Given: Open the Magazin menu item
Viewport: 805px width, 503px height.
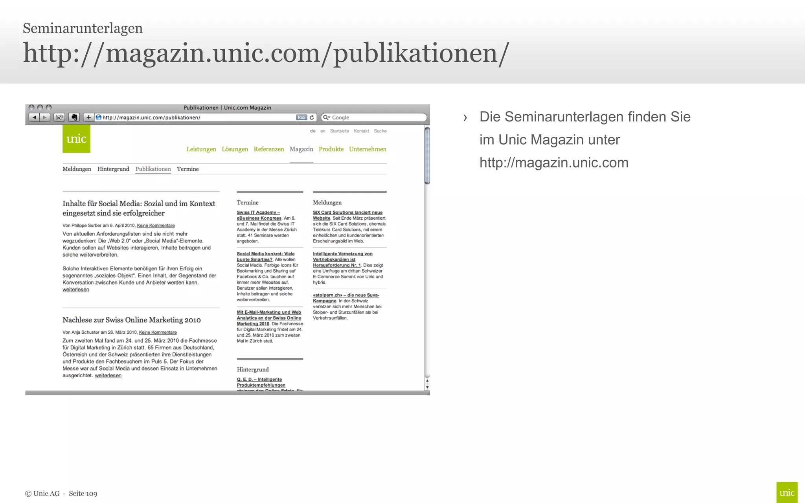Looking at the screenshot, I should (x=301, y=149).
